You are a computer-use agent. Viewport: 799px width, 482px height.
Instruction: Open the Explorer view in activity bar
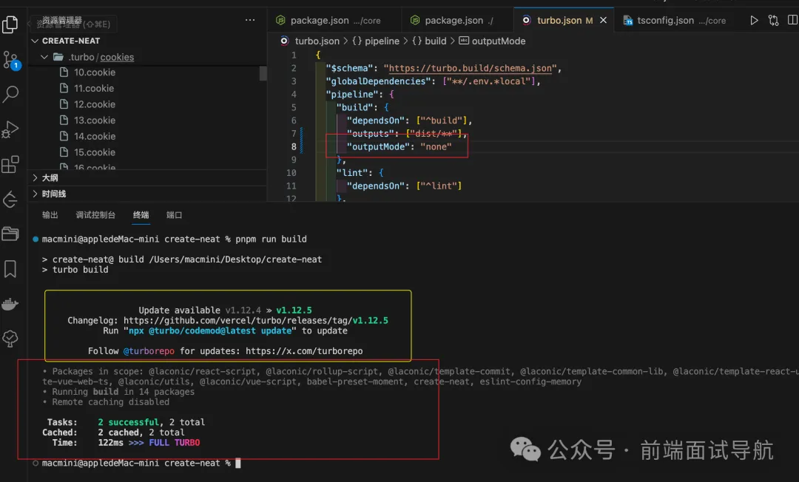click(10, 24)
